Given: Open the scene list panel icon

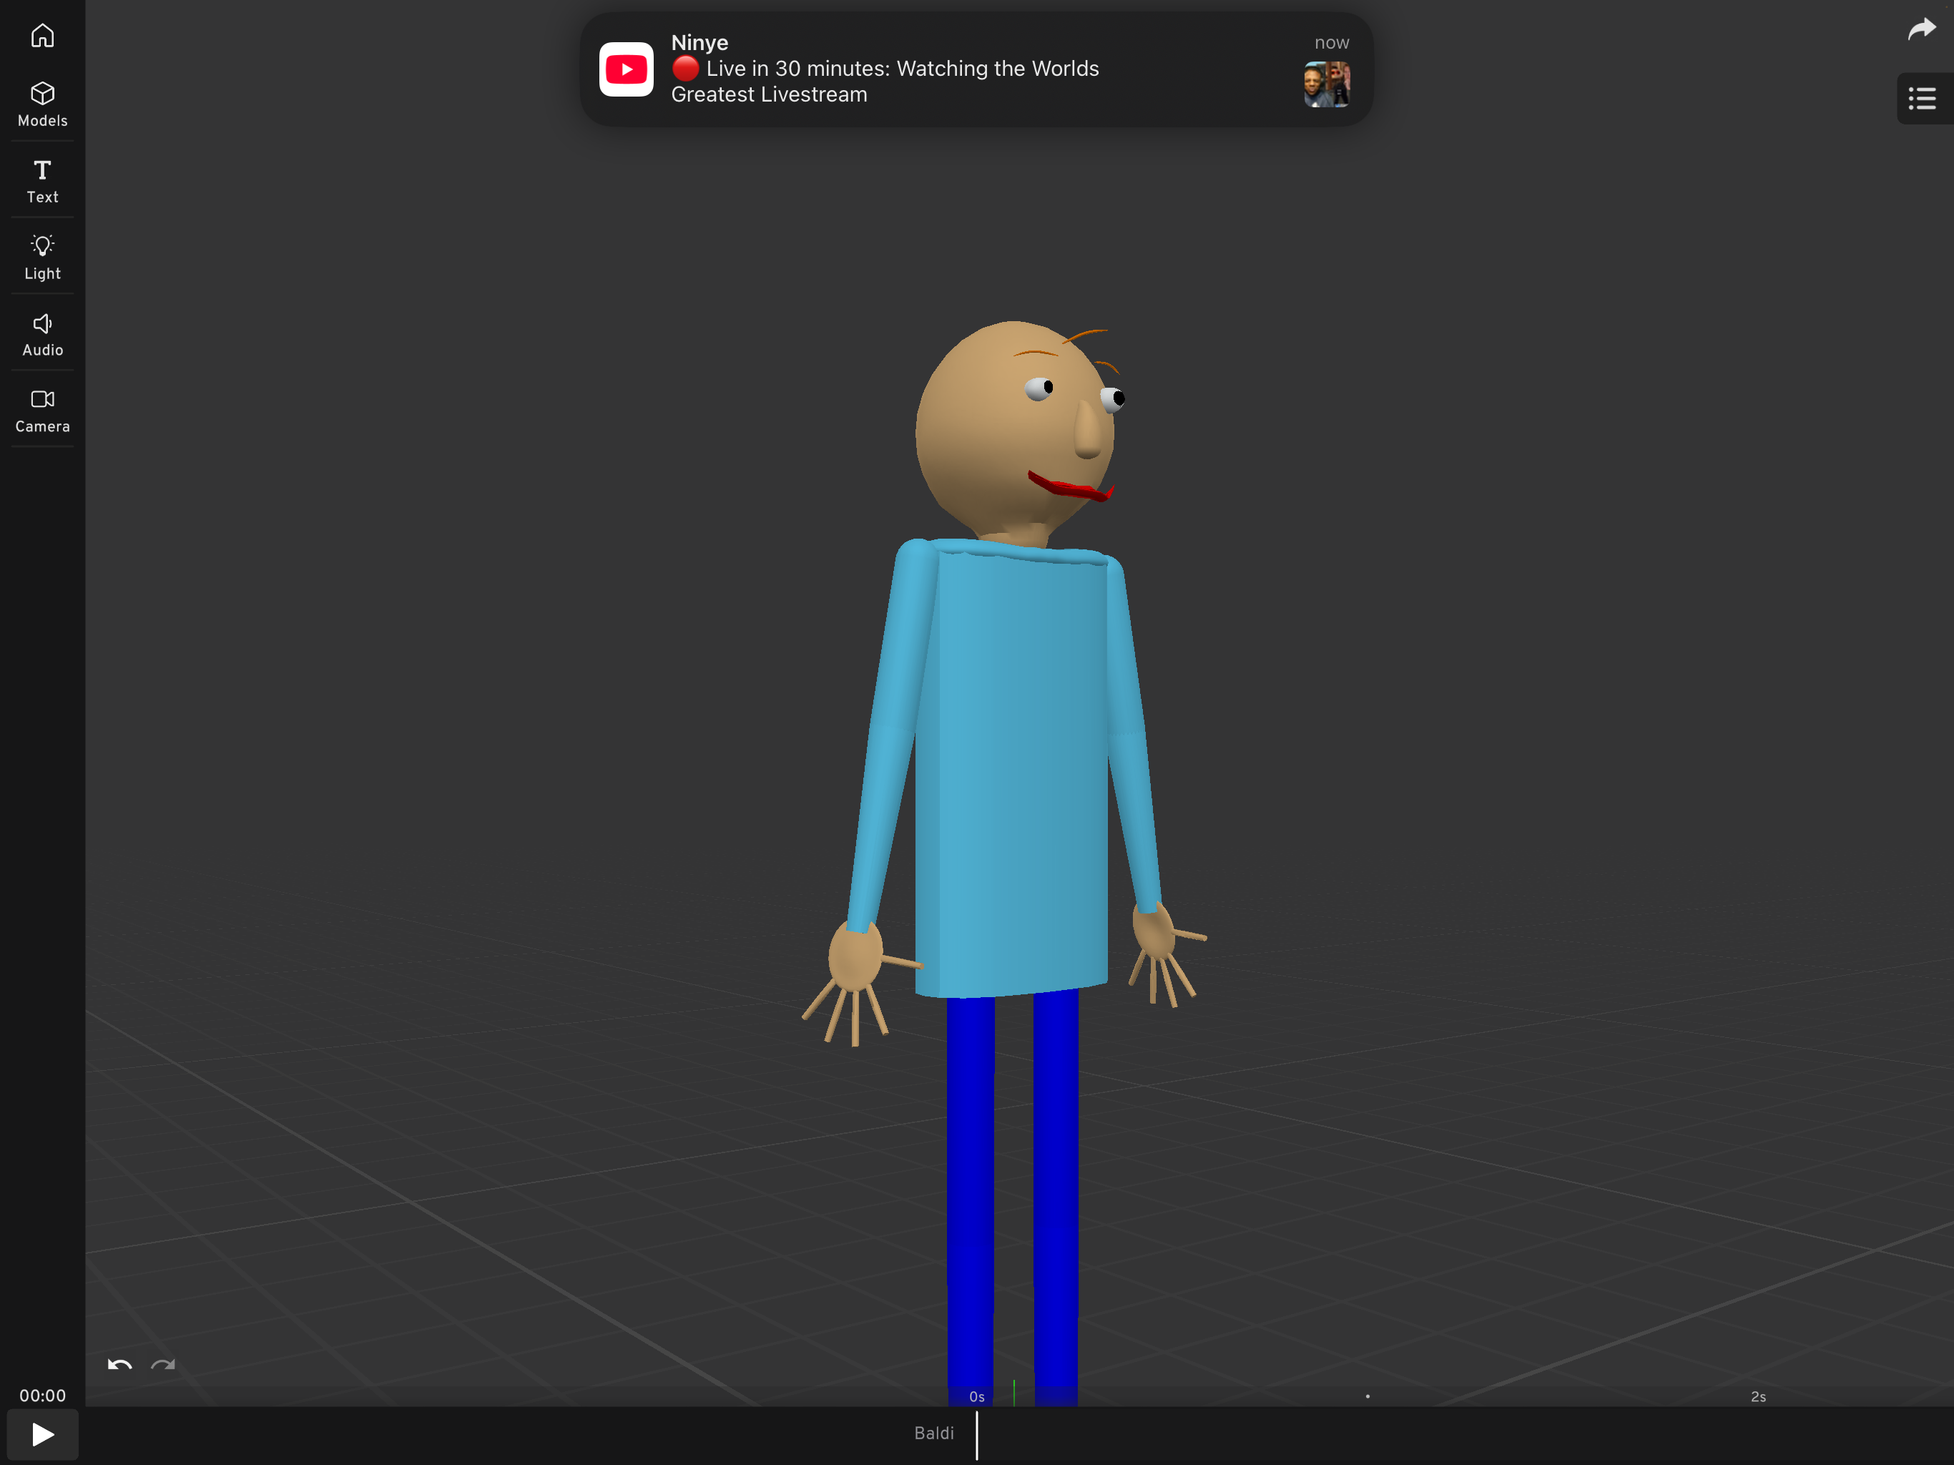Looking at the screenshot, I should click(1921, 98).
